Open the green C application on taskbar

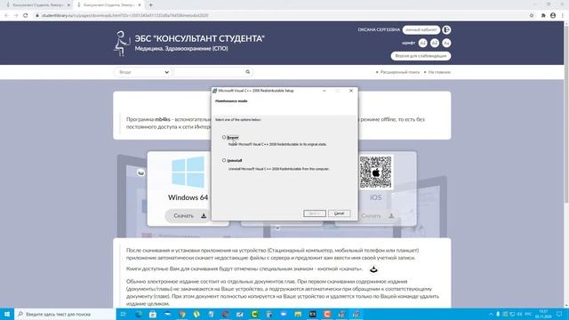(x=254, y=314)
